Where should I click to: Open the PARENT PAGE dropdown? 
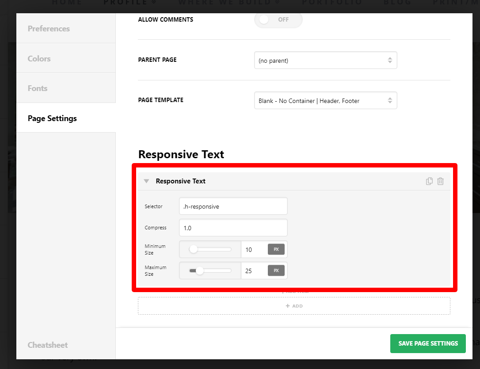click(325, 60)
